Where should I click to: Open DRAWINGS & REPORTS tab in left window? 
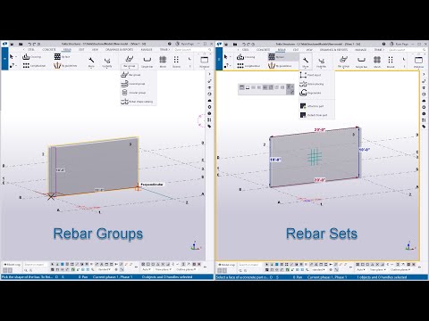pos(119,50)
